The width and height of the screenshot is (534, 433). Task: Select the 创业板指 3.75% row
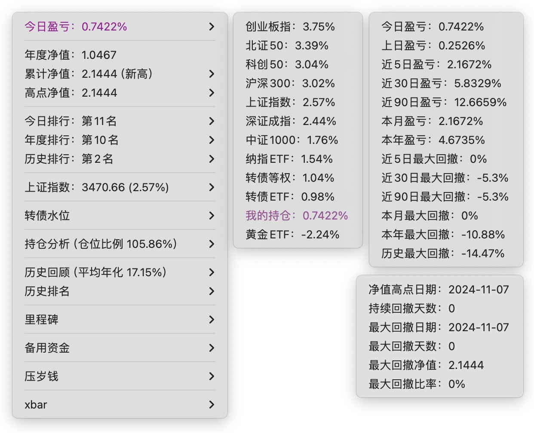pos(290,27)
